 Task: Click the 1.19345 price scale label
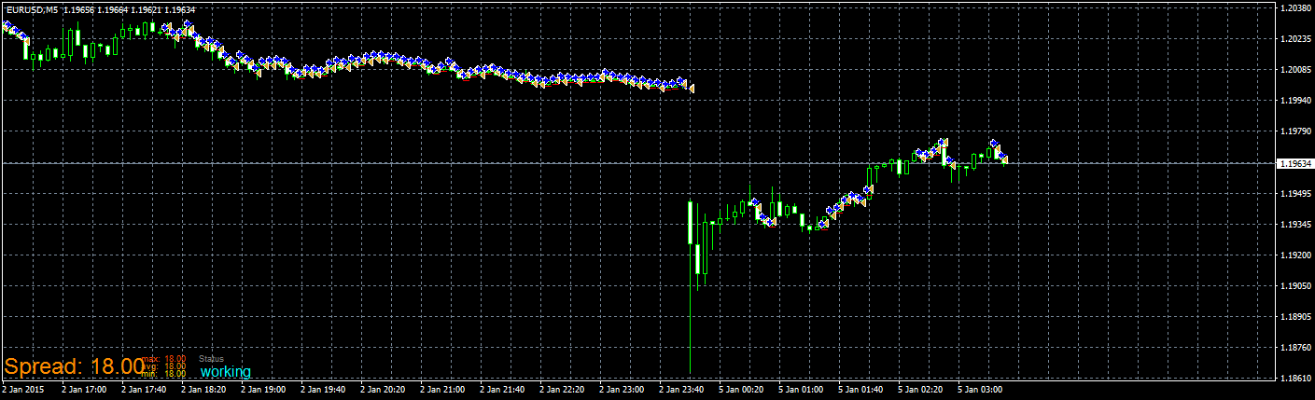coord(1294,225)
